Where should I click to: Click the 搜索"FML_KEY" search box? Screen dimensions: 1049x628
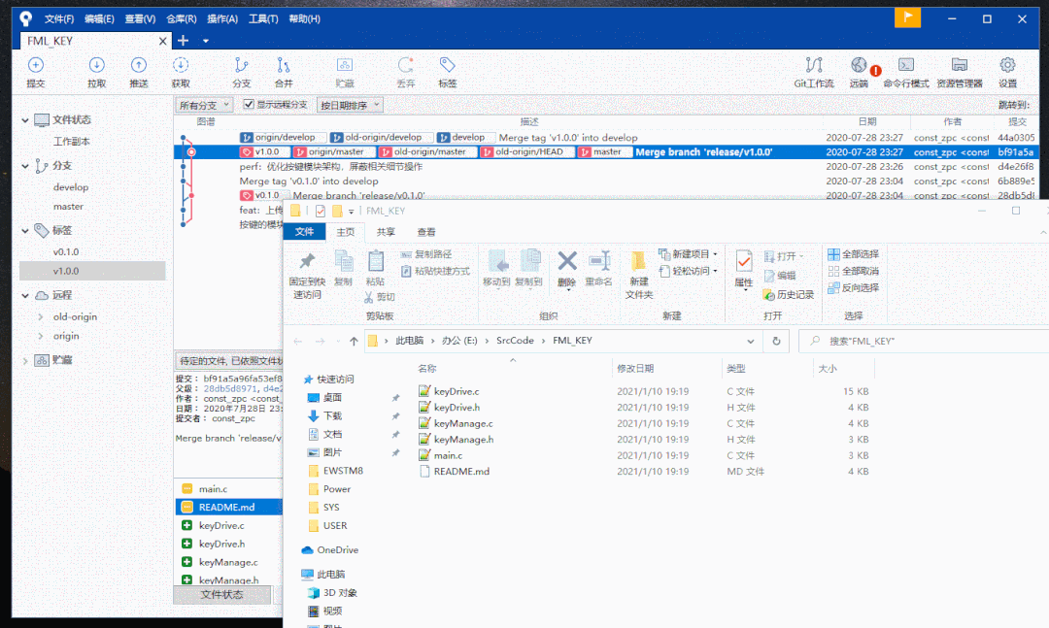(923, 342)
